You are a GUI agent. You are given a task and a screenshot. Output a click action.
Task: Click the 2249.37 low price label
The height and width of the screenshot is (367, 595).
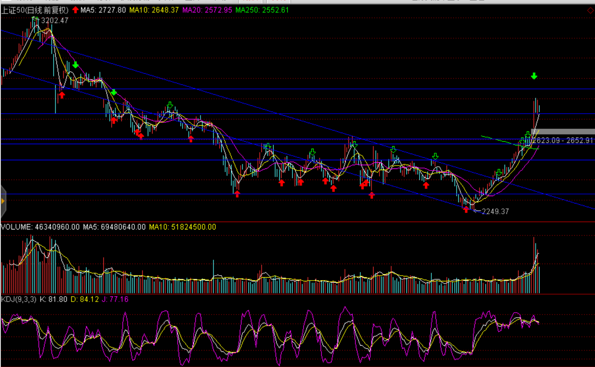495,211
